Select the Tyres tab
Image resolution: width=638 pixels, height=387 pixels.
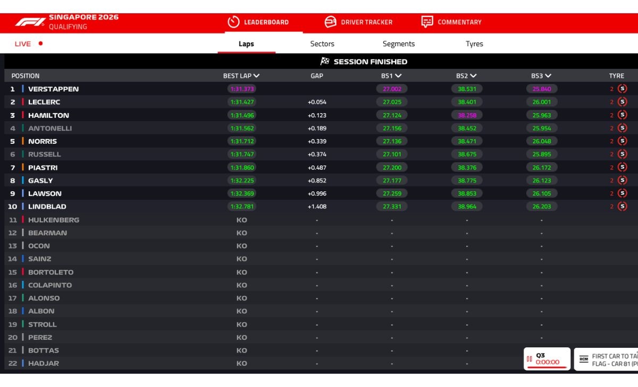click(474, 44)
